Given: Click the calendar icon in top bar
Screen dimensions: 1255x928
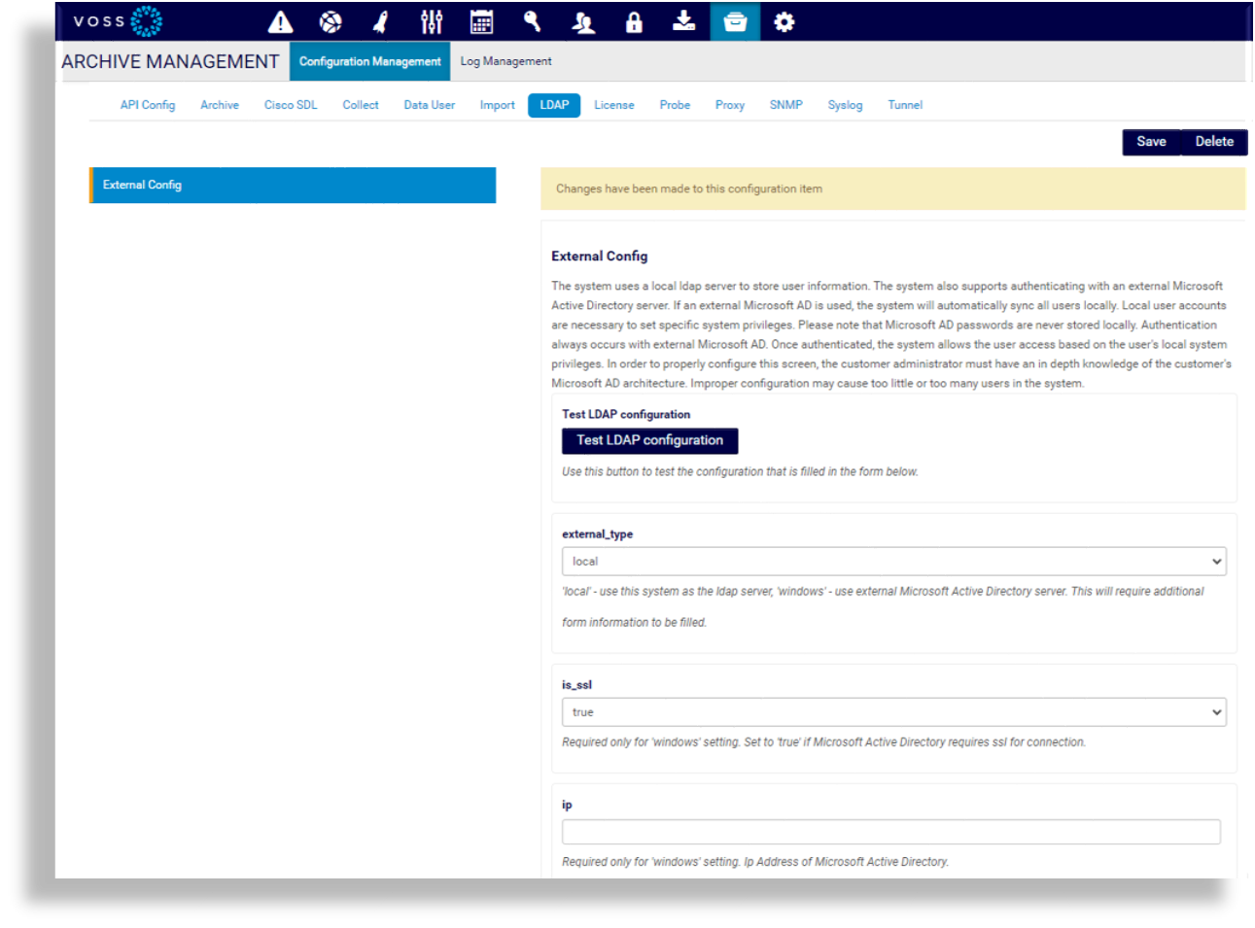Looking at the screenshot, I should point(481,21).
